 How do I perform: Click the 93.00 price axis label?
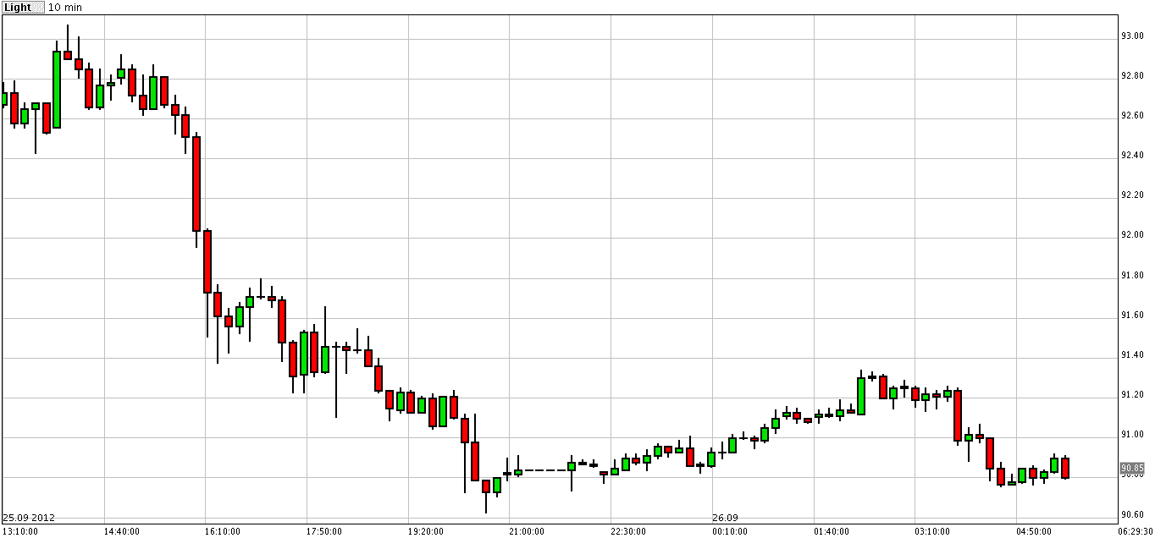[x=1132, y=36]
